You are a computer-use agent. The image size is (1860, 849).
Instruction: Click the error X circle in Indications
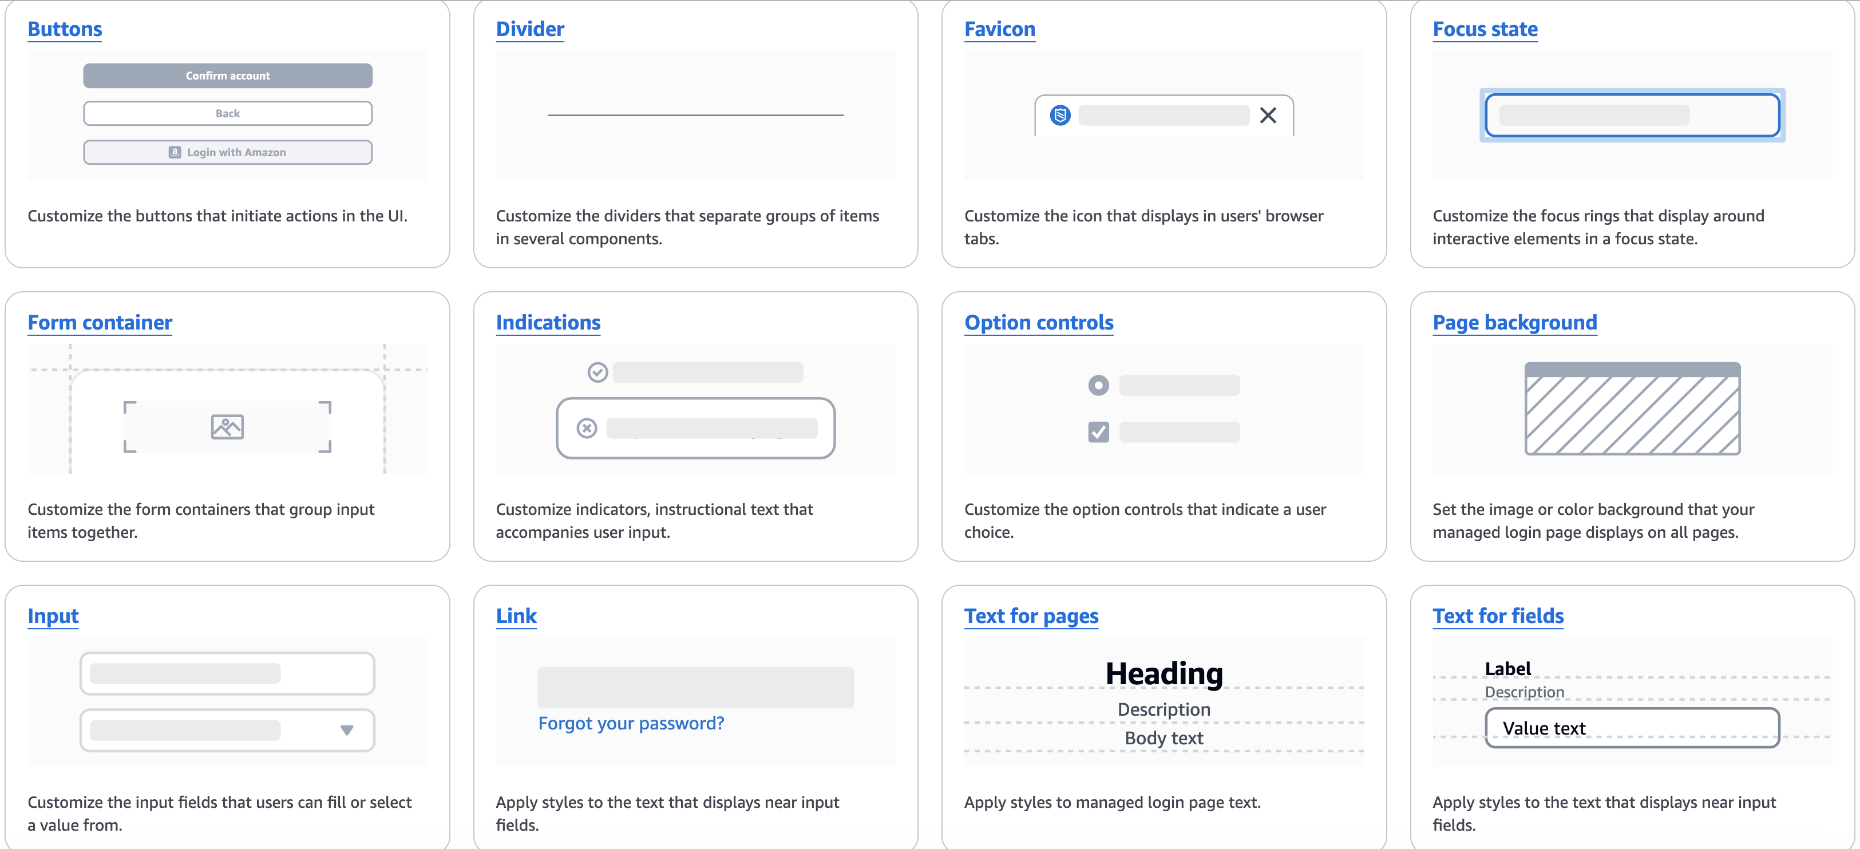click(587, 428)
